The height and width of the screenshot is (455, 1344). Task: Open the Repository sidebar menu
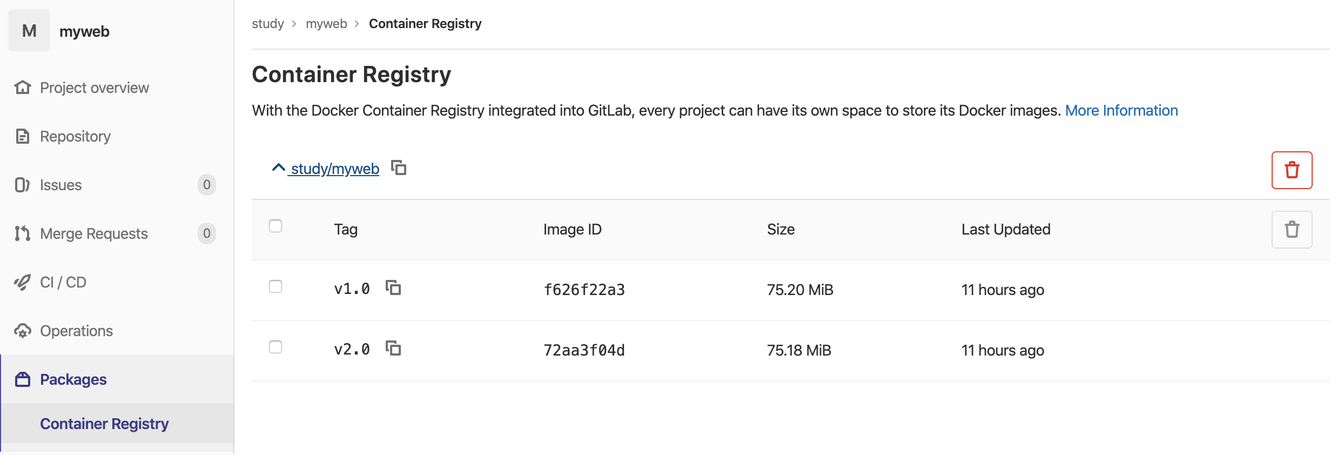pos(75,136)
